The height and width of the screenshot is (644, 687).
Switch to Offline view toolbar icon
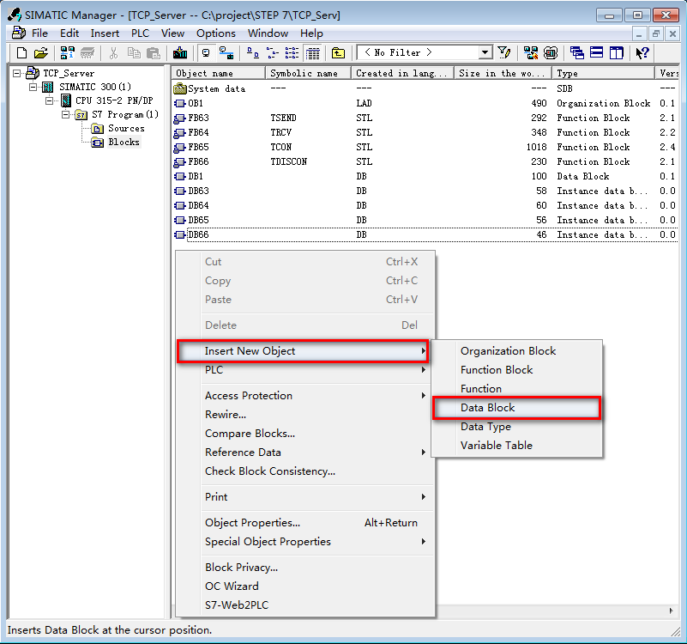click(x=206, y=53)
